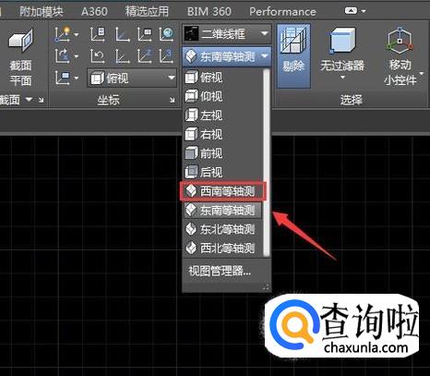
Task: Switch to the BIM 360 ribbon tab
Action: click(x=209, y=12)
